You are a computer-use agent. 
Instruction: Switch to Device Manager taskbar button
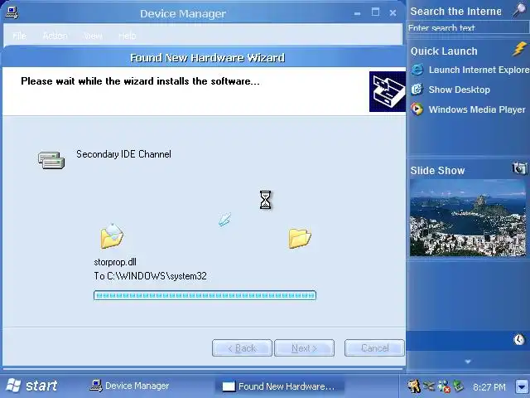[x=130, y=386]
